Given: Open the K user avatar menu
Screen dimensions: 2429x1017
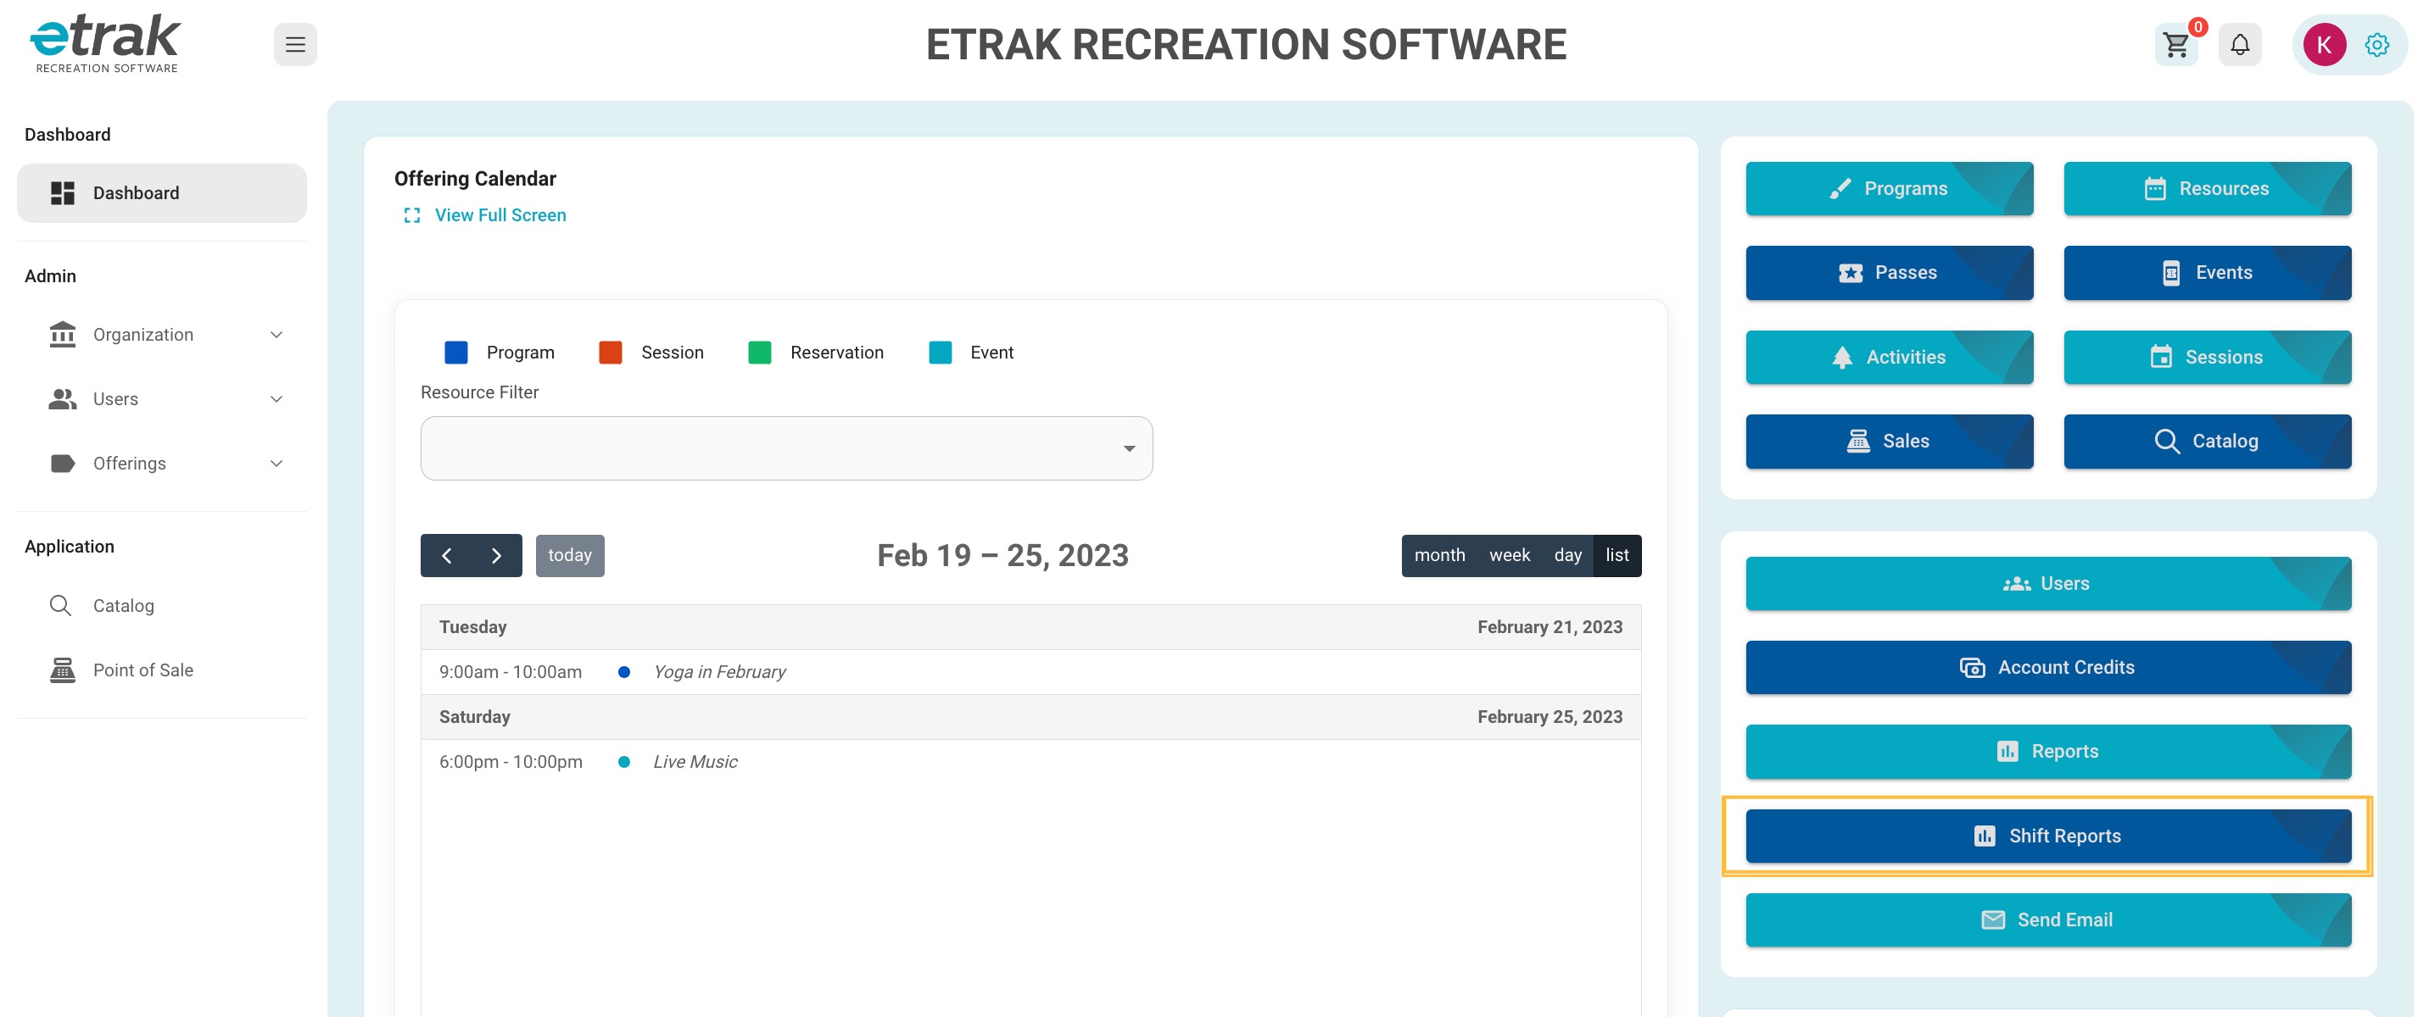Looking at the screenshot, I should click(x=2325, y=44).
